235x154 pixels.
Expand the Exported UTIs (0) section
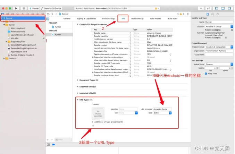77,87
